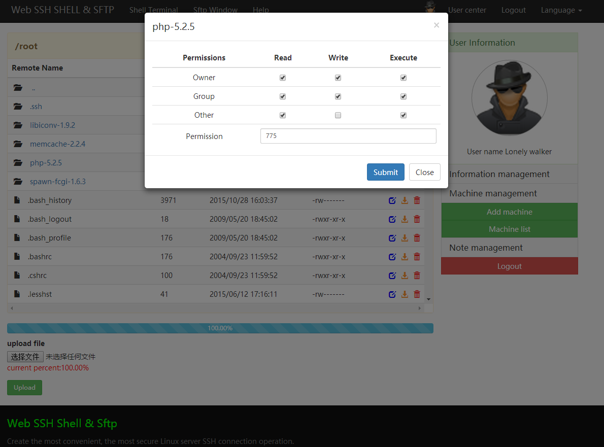The image size is (604, 447).
Task: Click Logout in the top navbar
Action: [x=513, y=10]
